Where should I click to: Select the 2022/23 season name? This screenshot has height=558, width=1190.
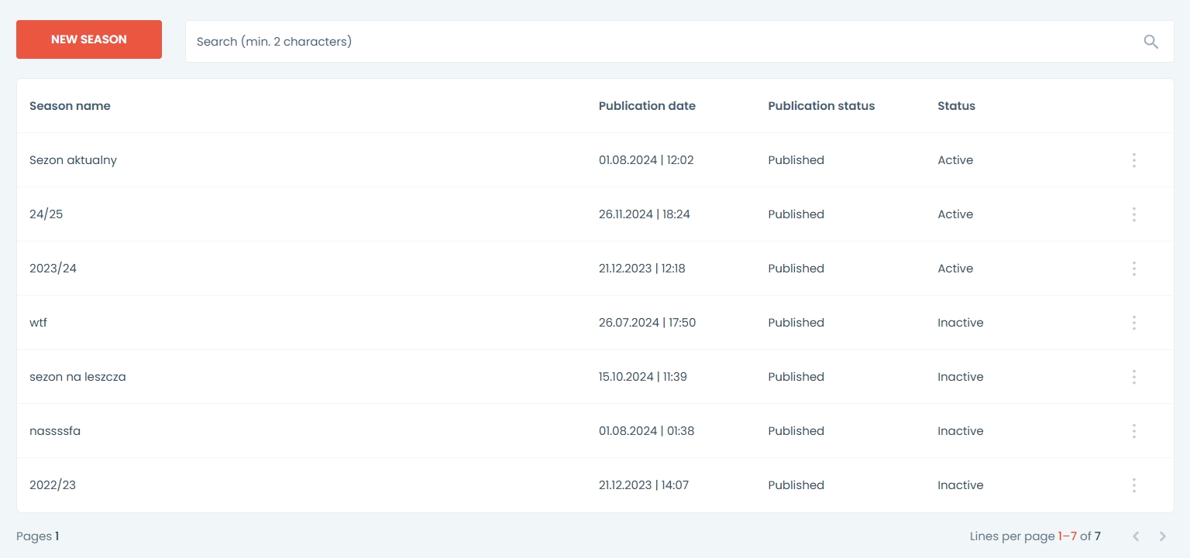tap(53, 485)
